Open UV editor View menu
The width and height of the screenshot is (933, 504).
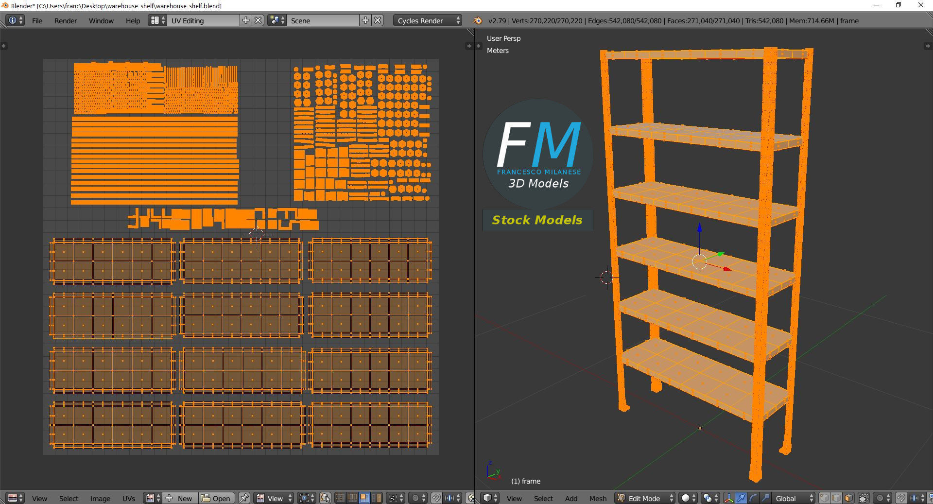tap(39, 498)
